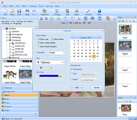Open a file with the Open icon
The width and height of the screenshot is (137, 120).
(12, 11)
